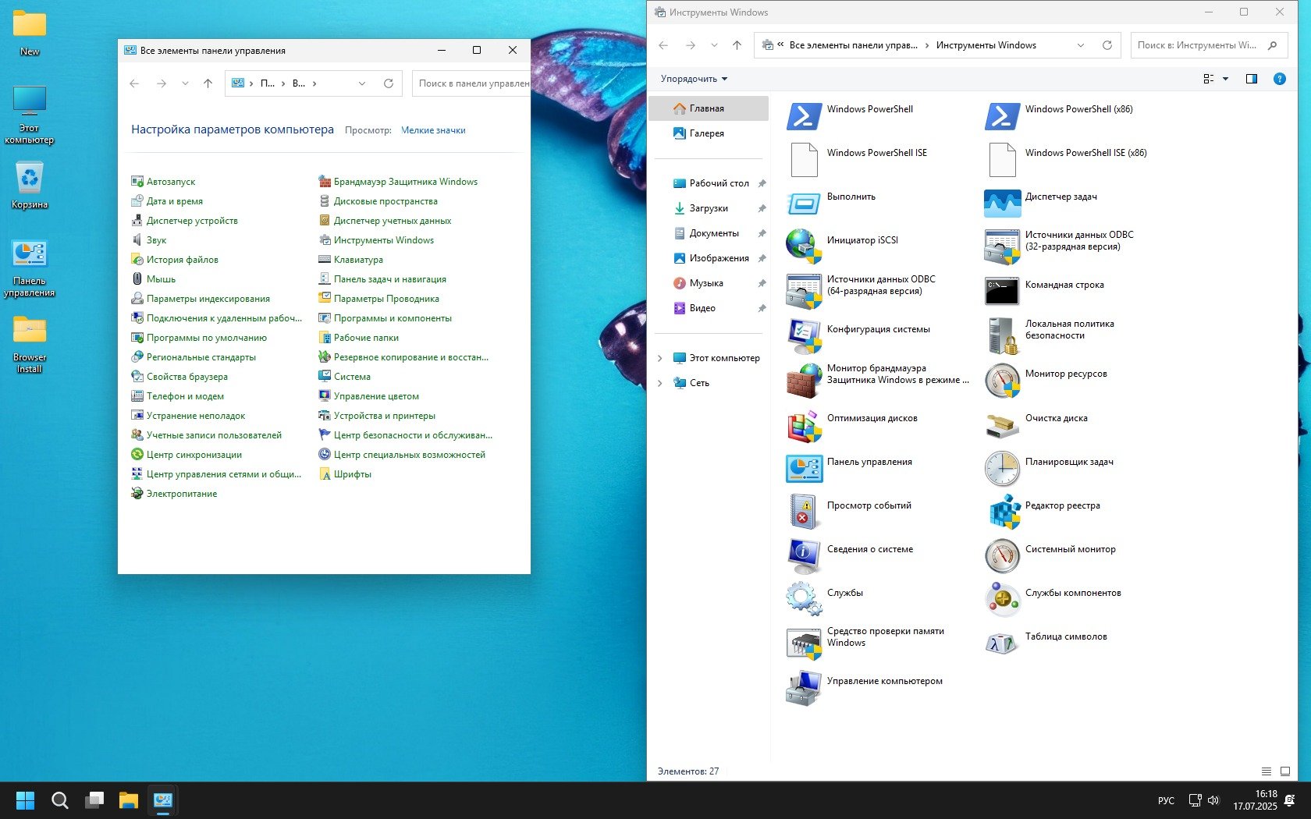Viewport: 1311px width, 819px height.
Task: Open Event Viewer (Просмотр событий)
Action: coord(804,512)
